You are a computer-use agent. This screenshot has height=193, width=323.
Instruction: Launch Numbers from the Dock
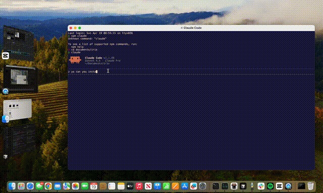point(166,186)
